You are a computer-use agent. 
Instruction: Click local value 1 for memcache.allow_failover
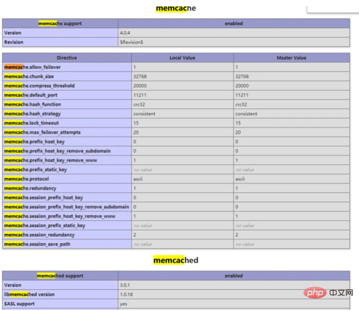134,67
